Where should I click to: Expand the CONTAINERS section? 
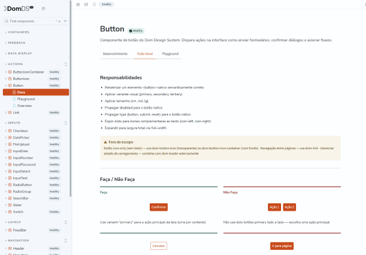tap(17, 32)
